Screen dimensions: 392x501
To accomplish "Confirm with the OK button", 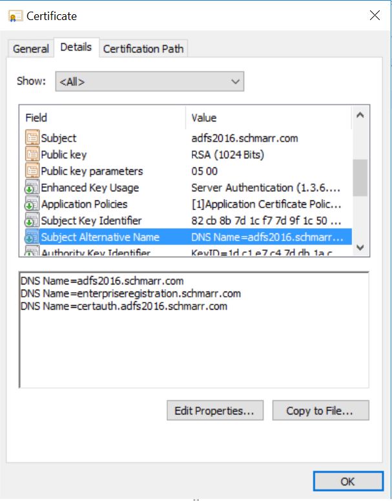I will (348, 481).
